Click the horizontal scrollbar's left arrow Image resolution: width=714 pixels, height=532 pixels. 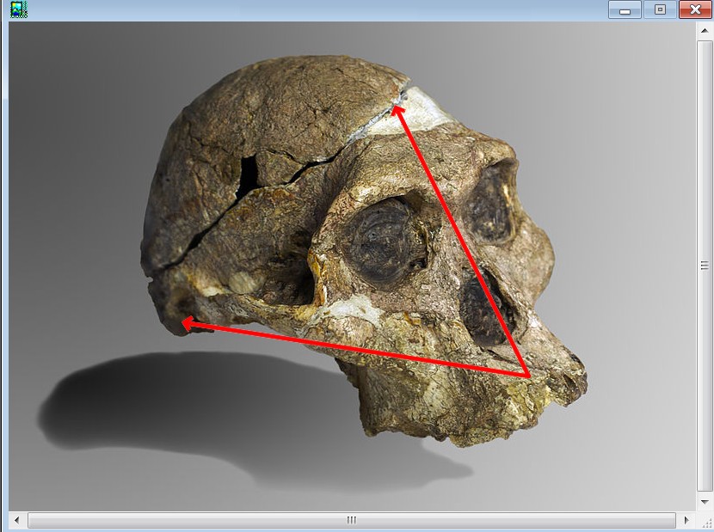(x=15, y=520)
